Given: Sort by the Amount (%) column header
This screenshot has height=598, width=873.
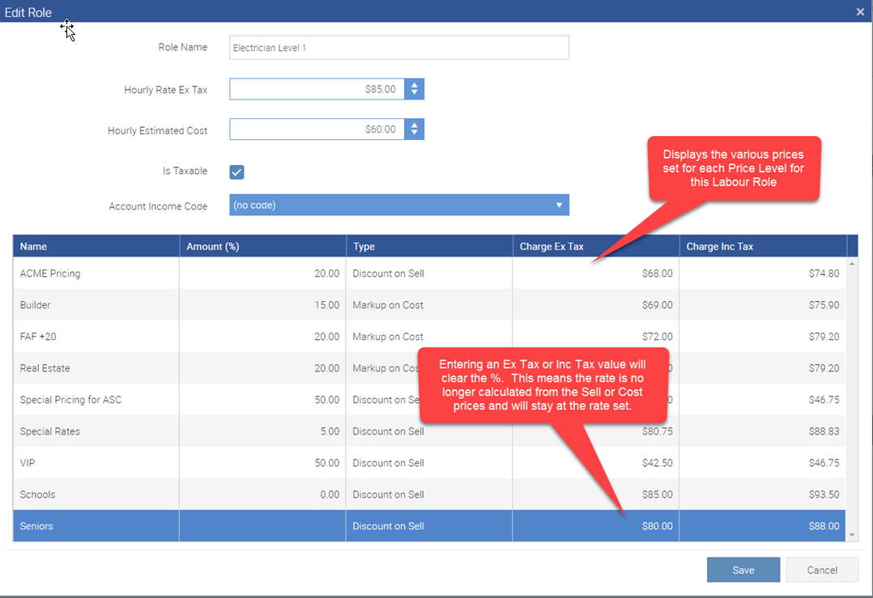Looking at the screenshot, I should pyautogui.click(x=262, y=247).
